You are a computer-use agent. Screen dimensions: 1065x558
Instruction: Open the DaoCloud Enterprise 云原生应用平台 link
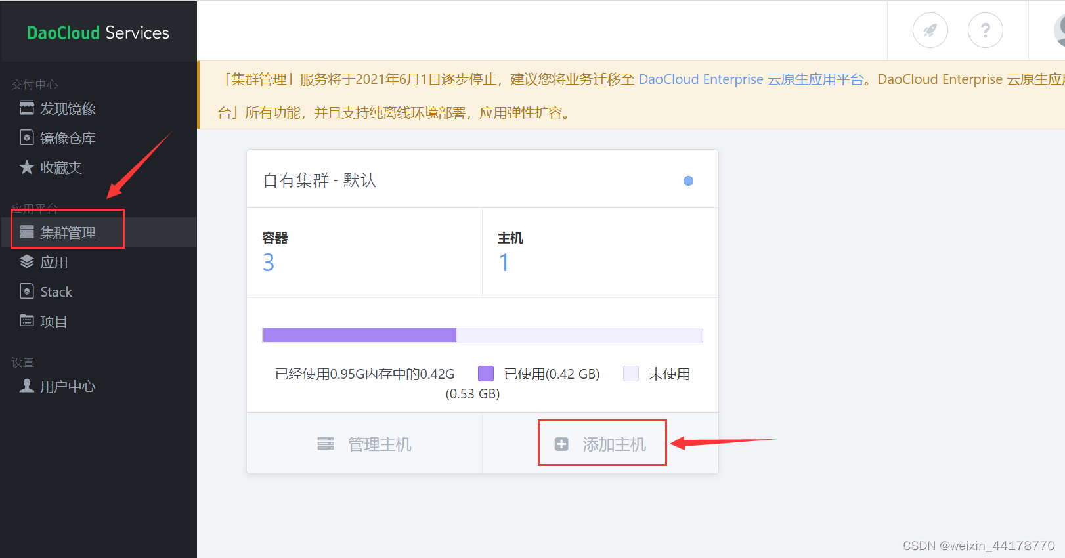pos(751,79)
